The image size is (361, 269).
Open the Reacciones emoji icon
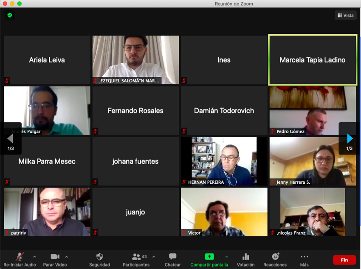click(x=275, y=257)
